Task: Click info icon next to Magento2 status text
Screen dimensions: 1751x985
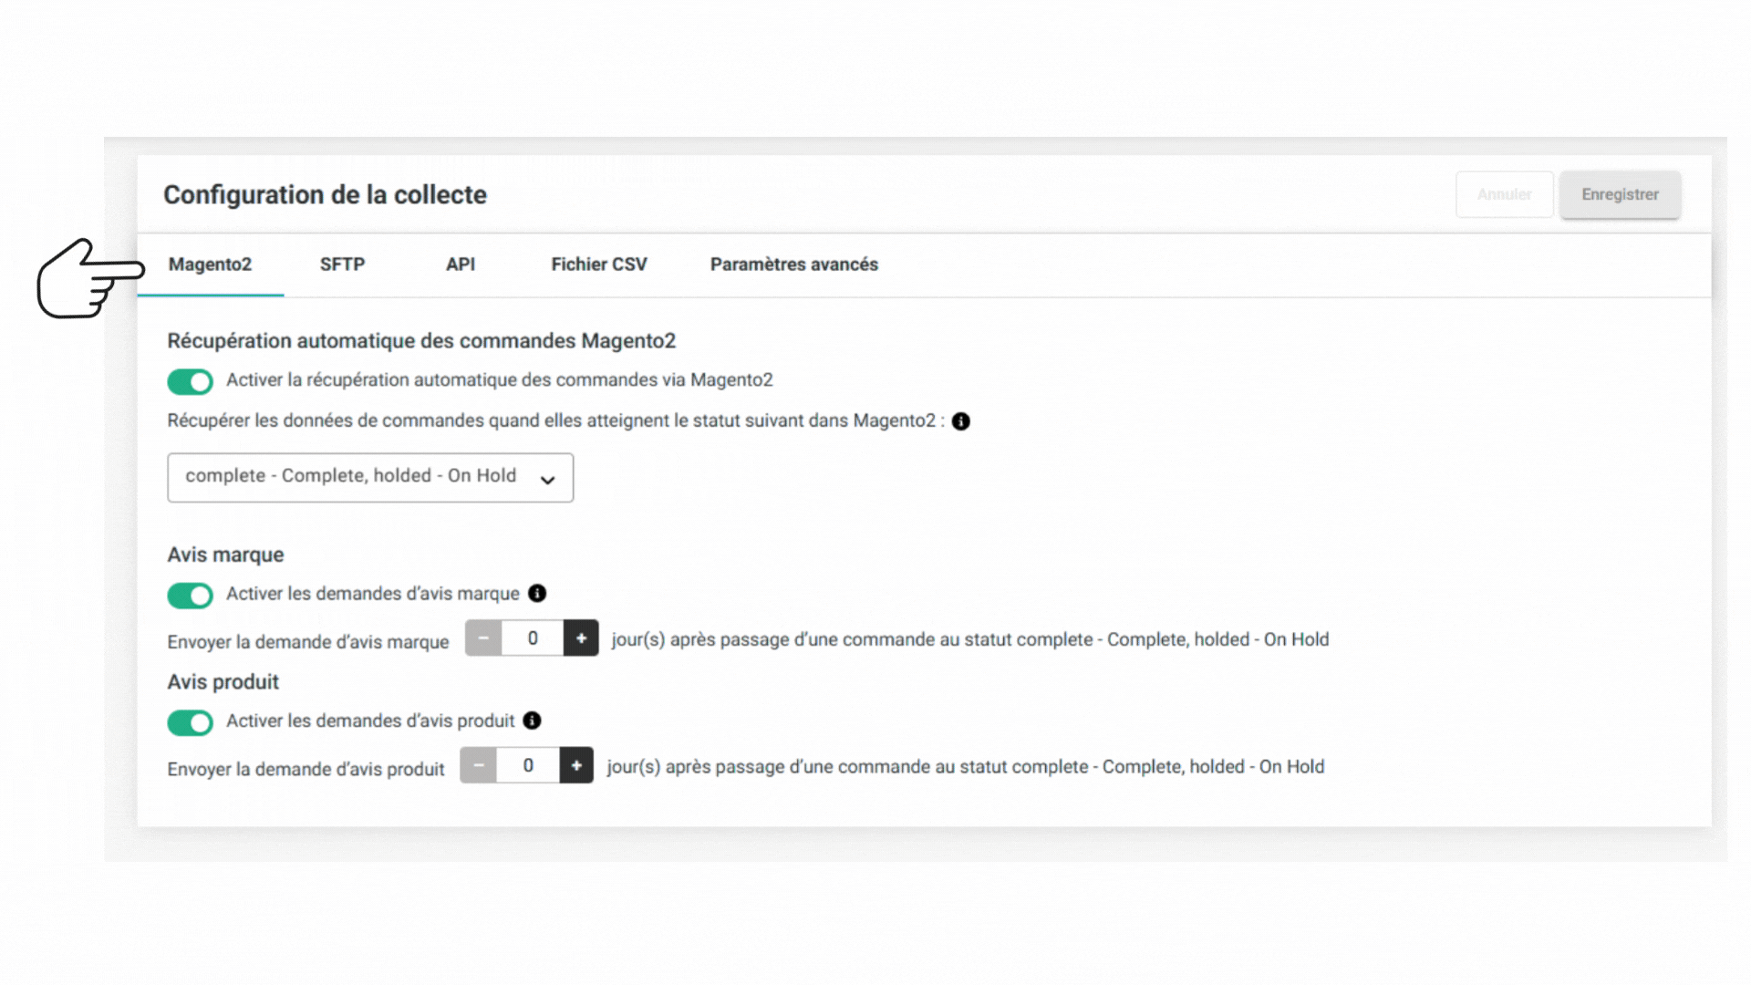Action: click(x=960, y=421)
